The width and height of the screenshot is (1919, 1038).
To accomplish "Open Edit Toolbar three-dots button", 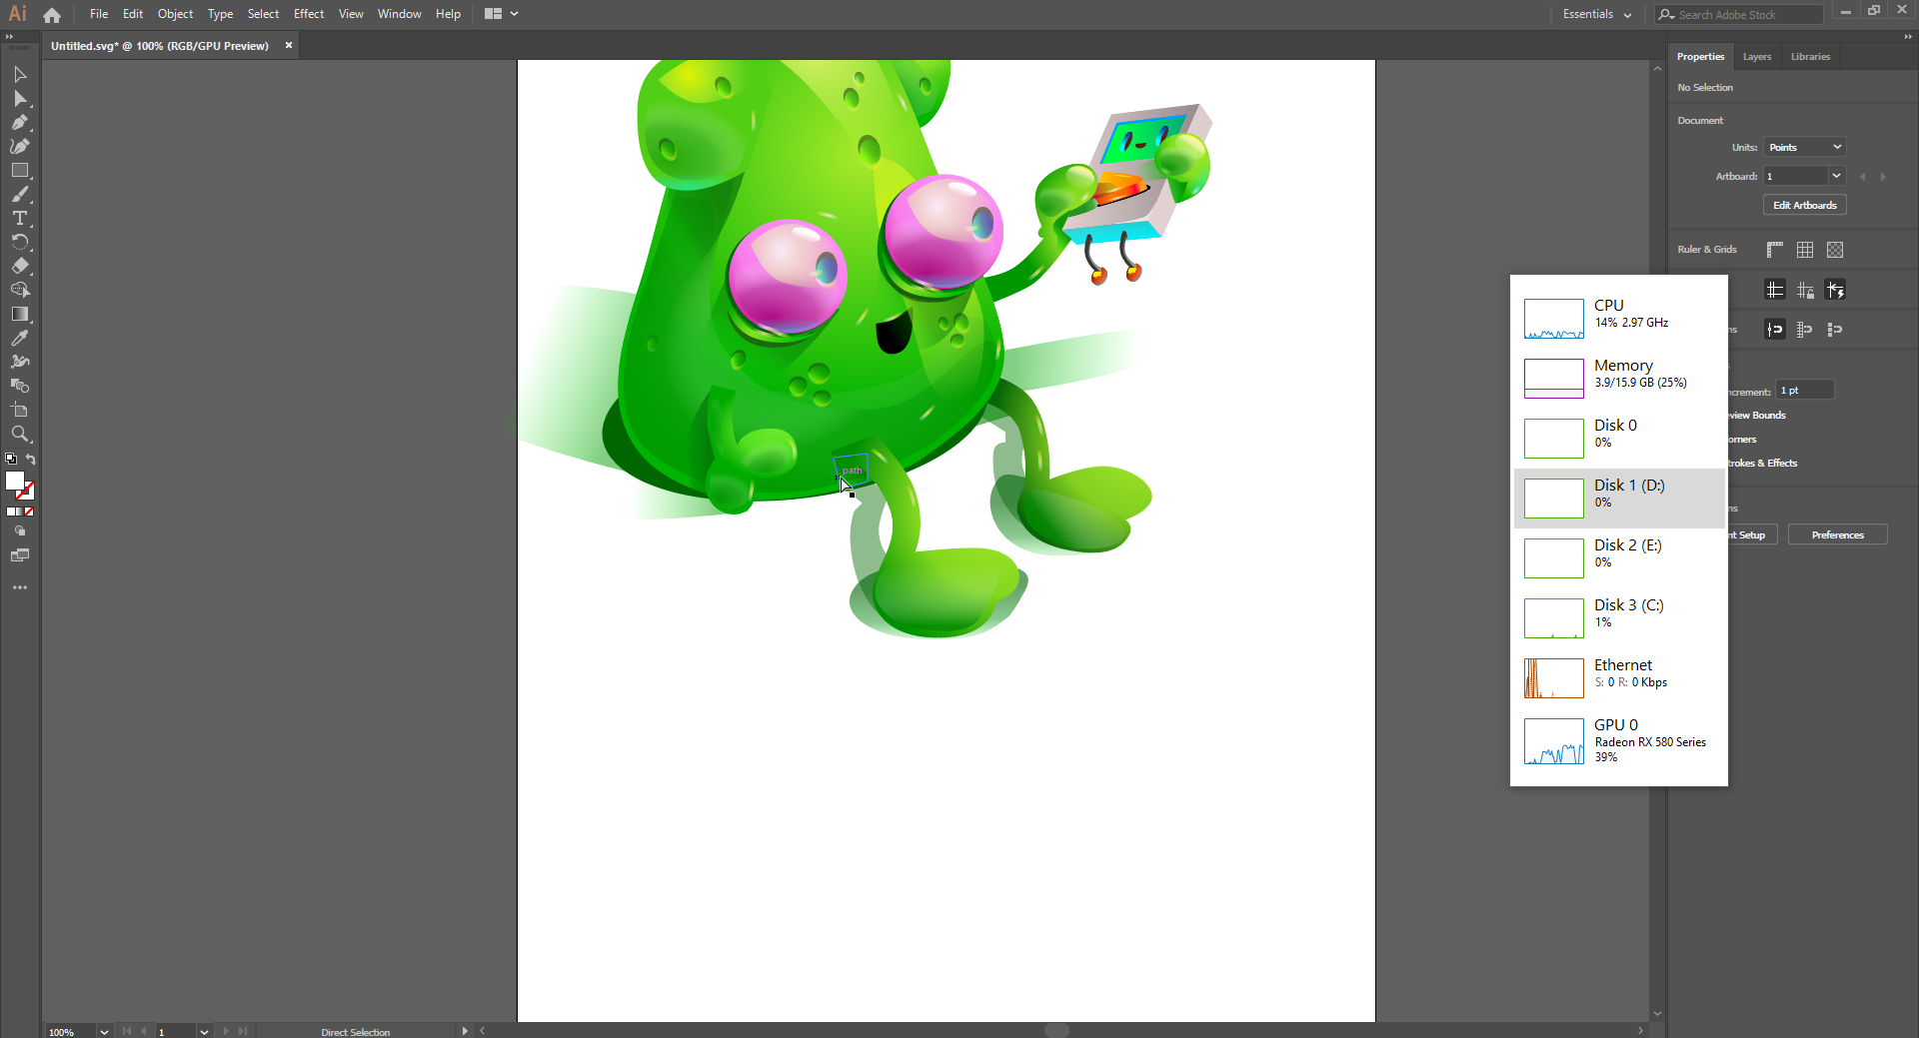I will click(x=19, y=587).
